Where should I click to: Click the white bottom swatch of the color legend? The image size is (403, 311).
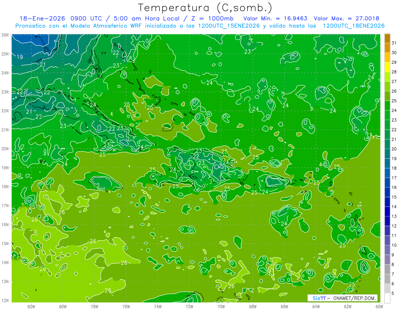pos(388,298)
